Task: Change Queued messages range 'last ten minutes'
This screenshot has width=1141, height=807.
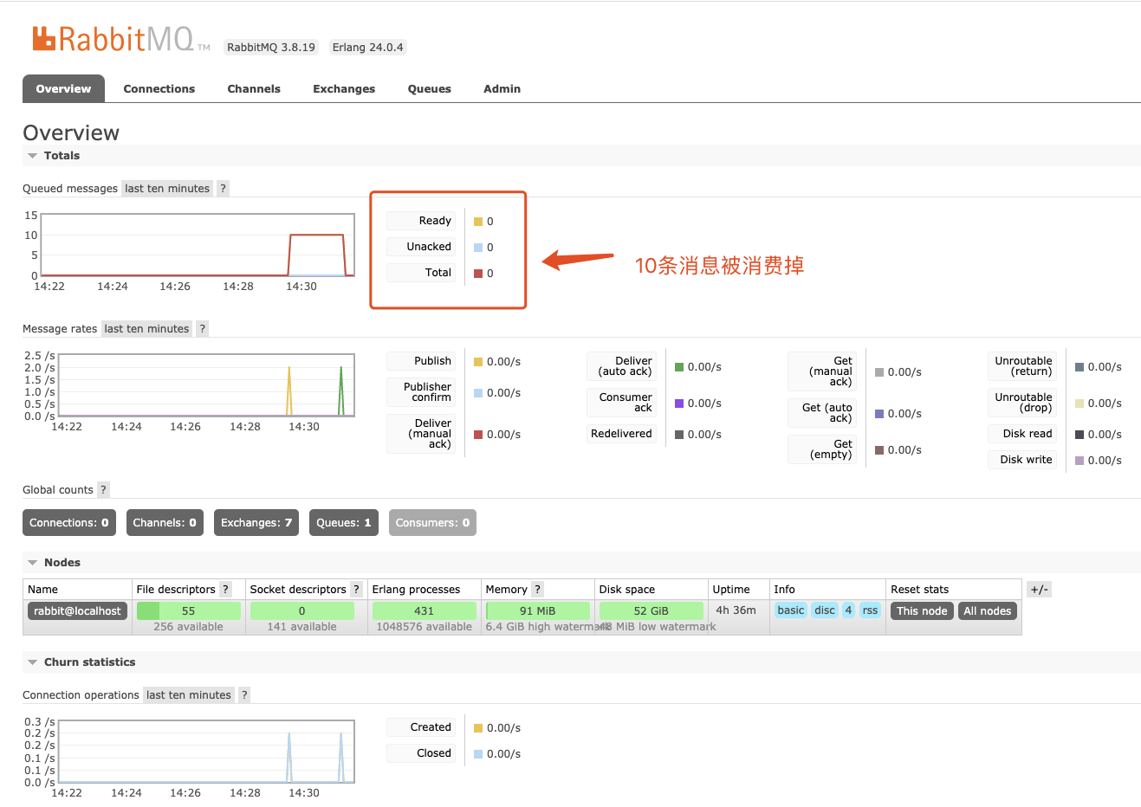Action: tap(167, 189)
